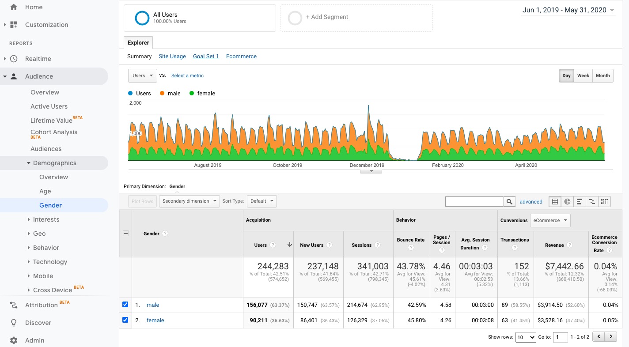629x347 pixels.
Task: Click the Go to page input field
Action: tap(560, 337)
